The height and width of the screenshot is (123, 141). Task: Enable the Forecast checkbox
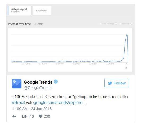pos(120,24)
